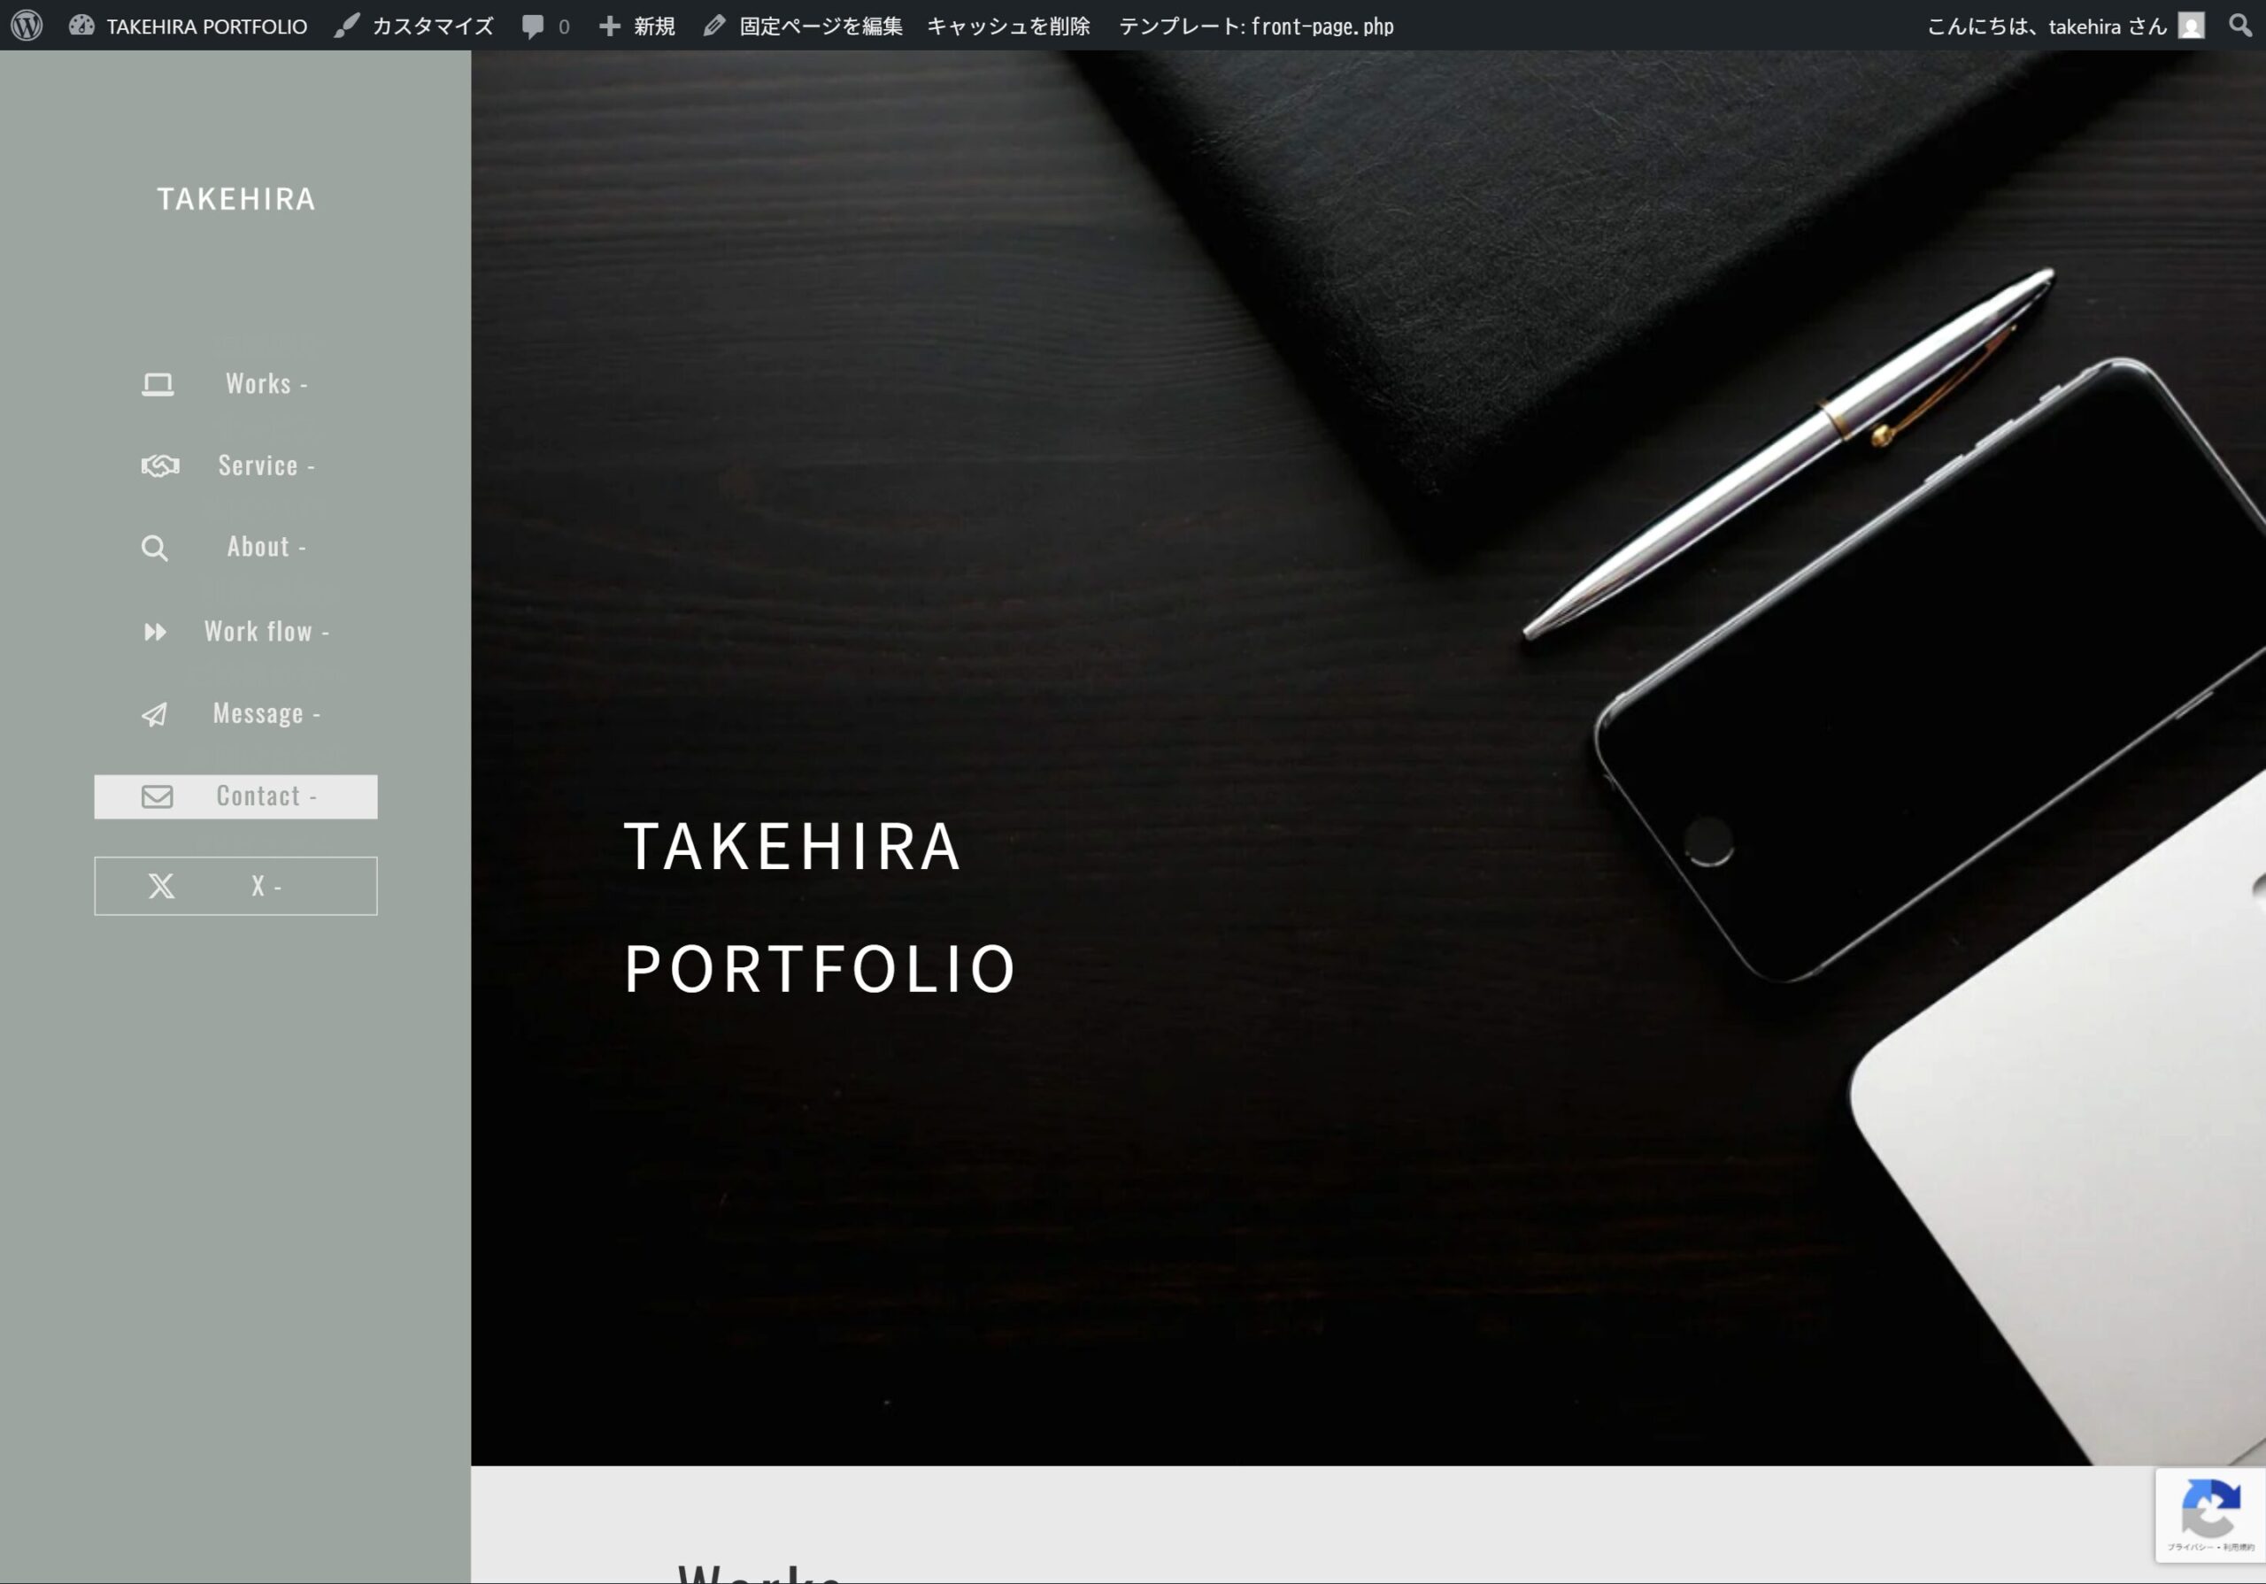Image resolution: width=2266 pixels, height=1584 pixels.
Task: Click the user avatar icon
Action: (2191, 27)
